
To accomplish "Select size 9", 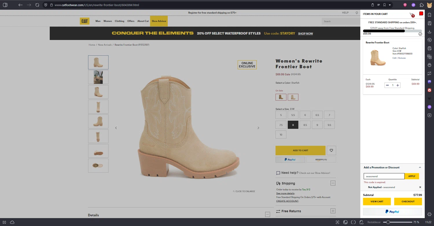I will tap(317, 125).
